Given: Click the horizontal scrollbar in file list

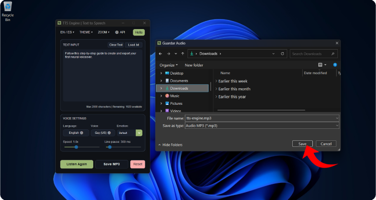Looking at the screenshot, I should (261, 110).
